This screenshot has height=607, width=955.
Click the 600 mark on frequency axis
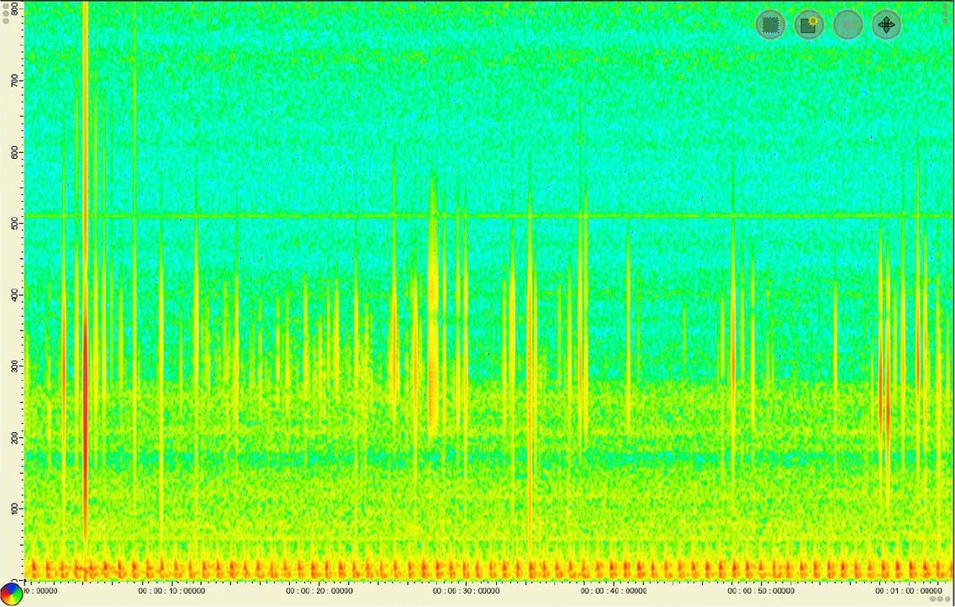[x=14, y=152]
